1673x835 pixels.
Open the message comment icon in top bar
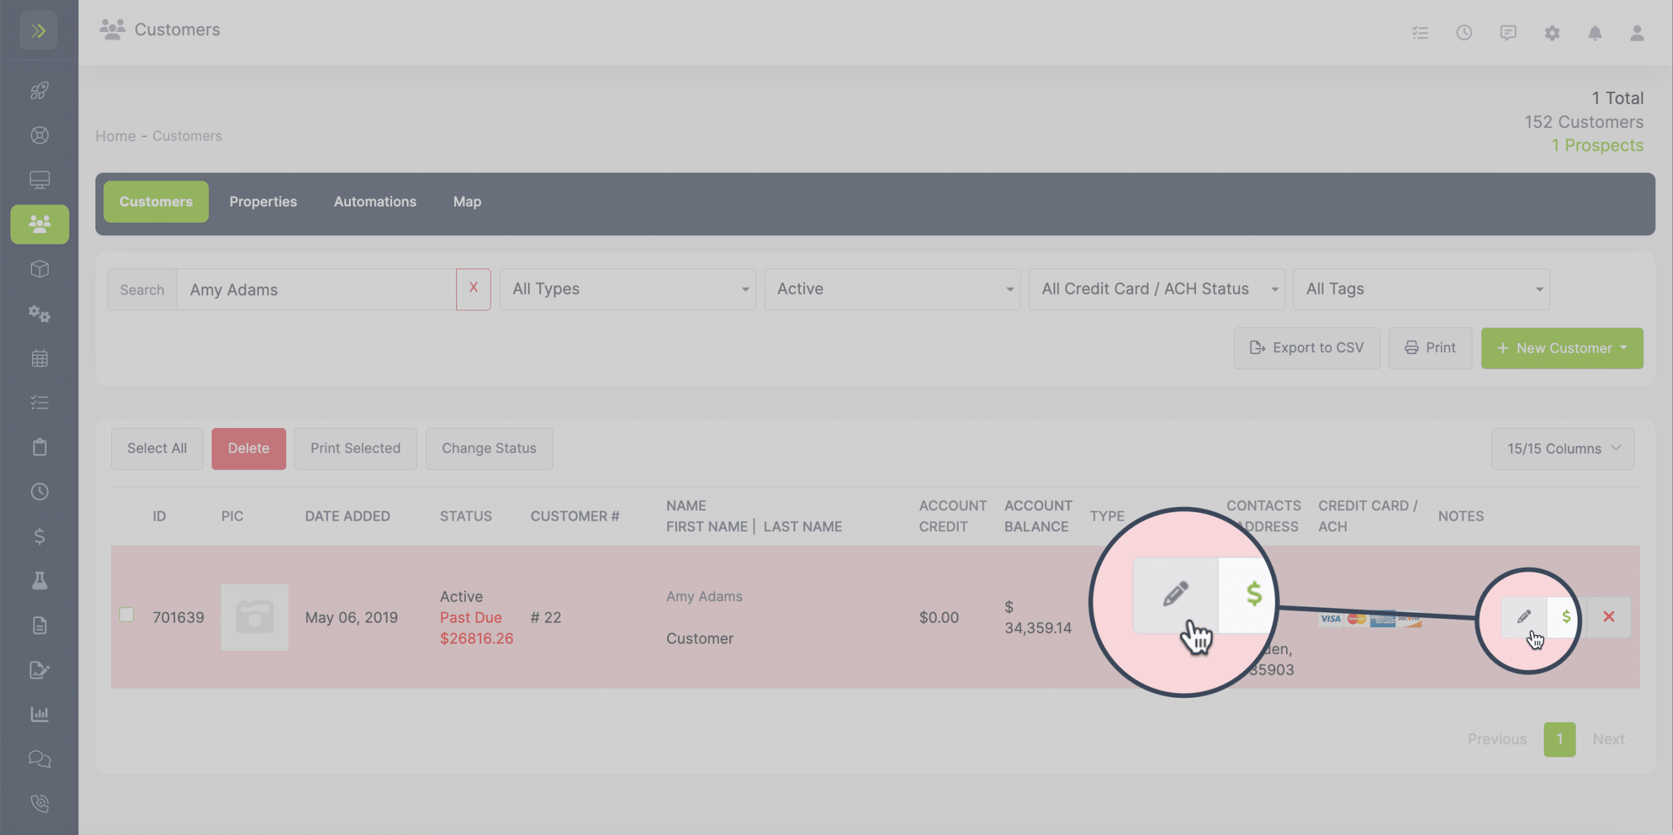1508,33
